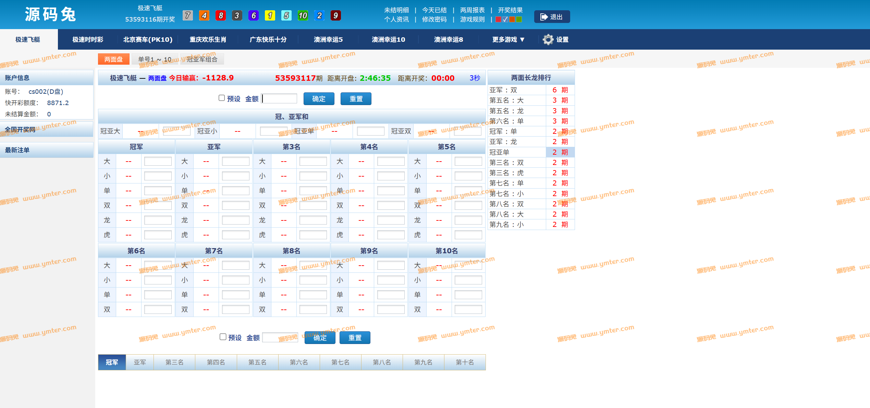
Task: Expand the 更多游戏 dropdown menu
Action: pyautogui.click(x=508, y=39)
